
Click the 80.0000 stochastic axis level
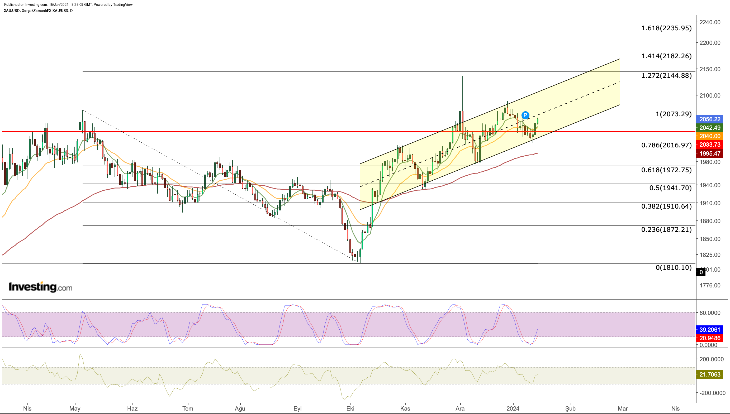click(x=710, y=313)
